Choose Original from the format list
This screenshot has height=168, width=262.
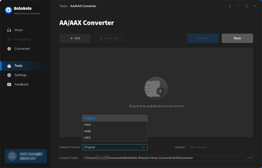point(115,118)
